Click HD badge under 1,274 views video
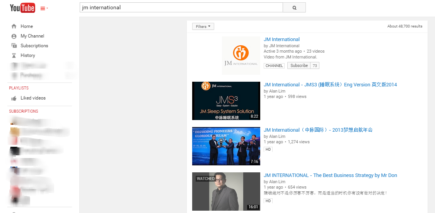 (x=268, y=149)
